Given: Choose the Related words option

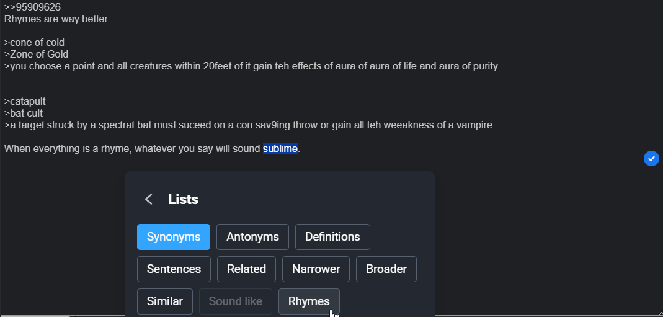Looking at the screenshot, I should point(246,269).
